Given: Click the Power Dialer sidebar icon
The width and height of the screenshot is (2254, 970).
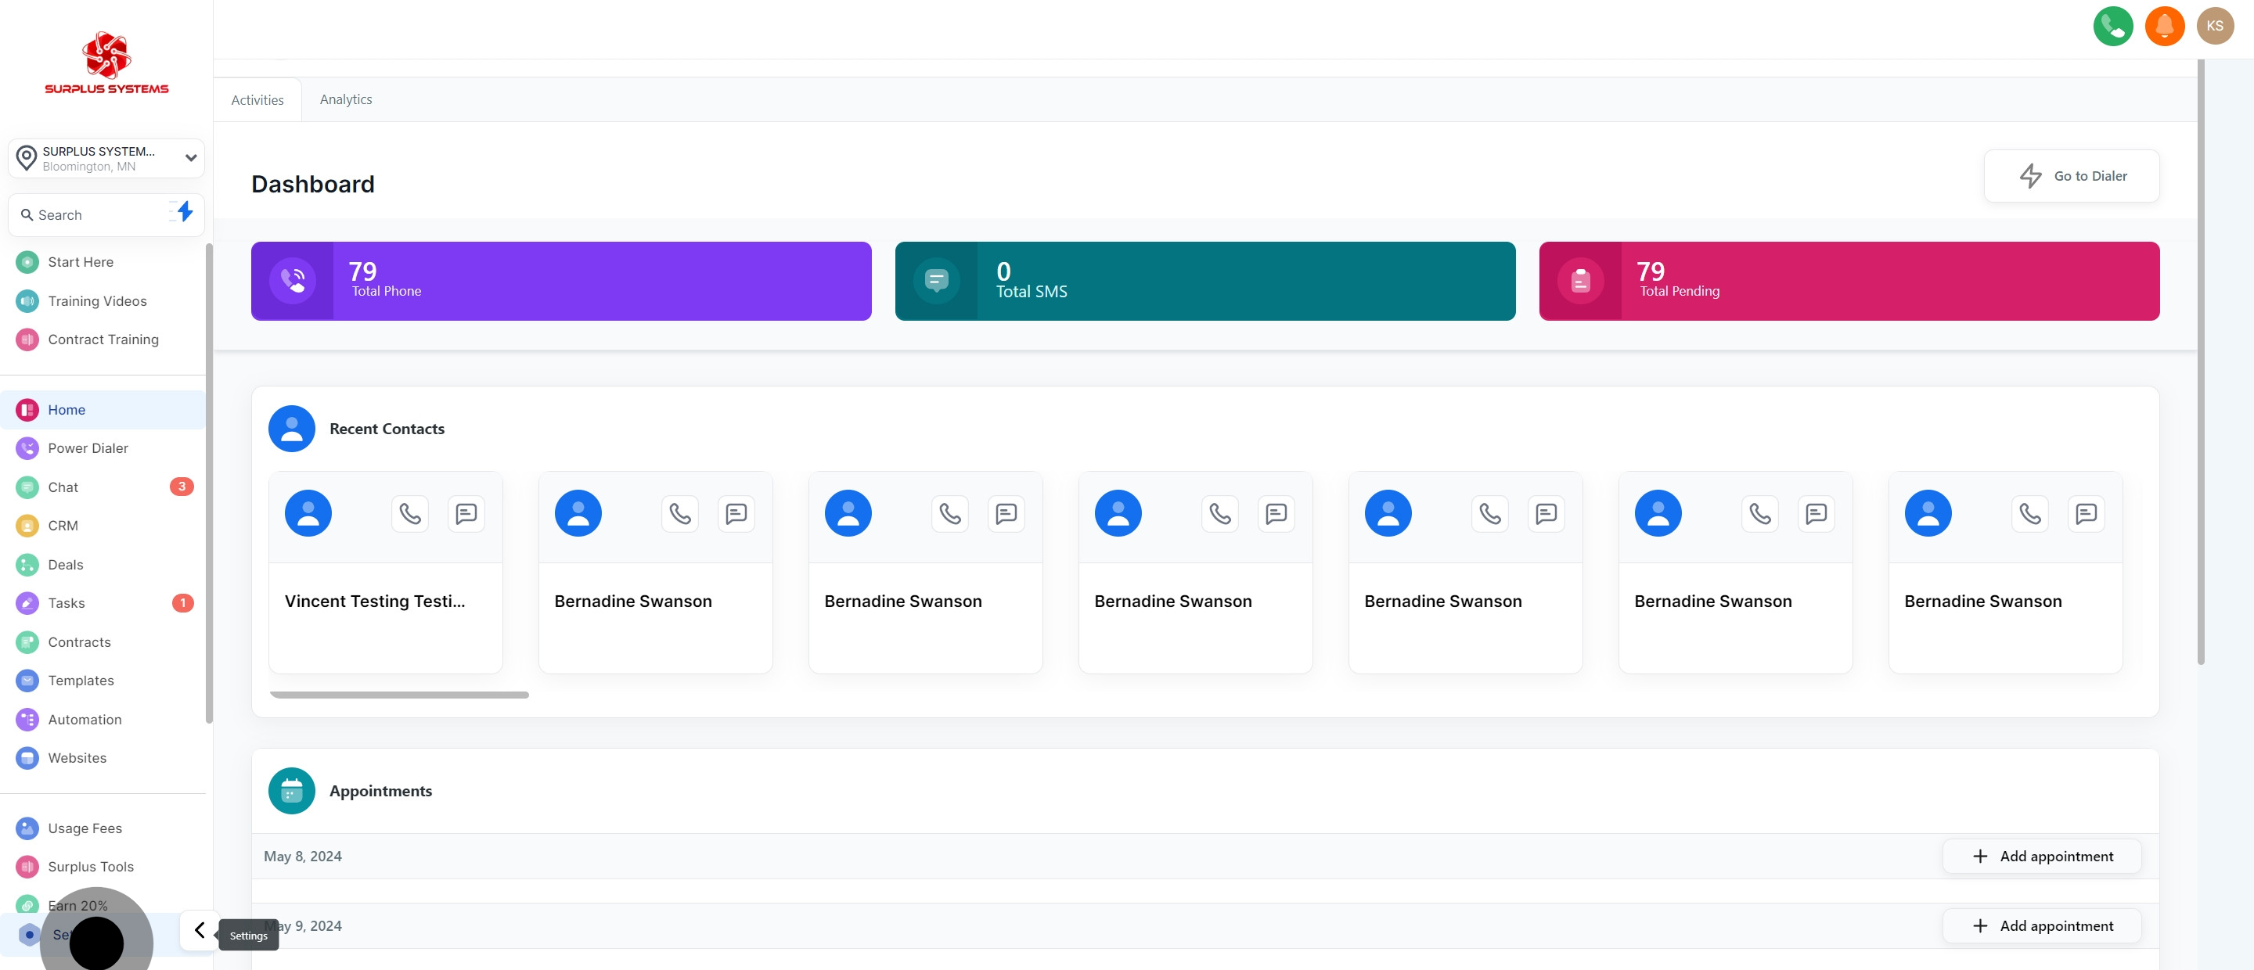Looking at the screenshot, I should (27, 449).
